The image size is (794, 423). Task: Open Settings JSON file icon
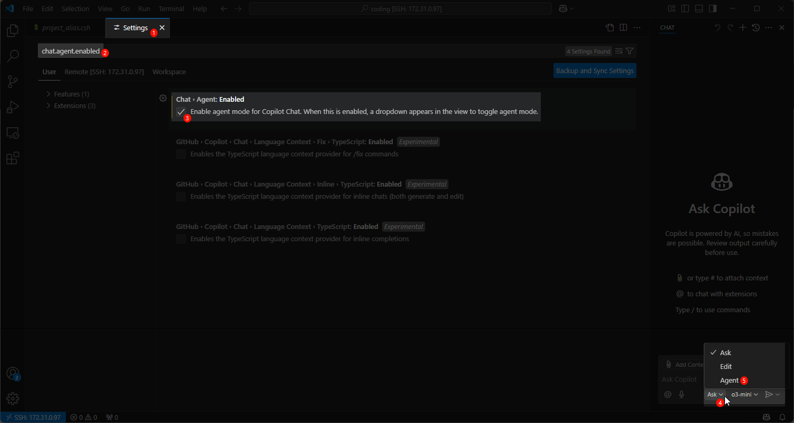[610, 28]
